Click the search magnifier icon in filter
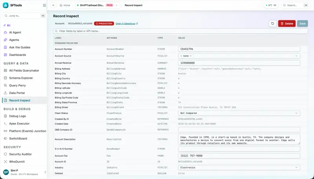314x179 pixels. point(56,31)
